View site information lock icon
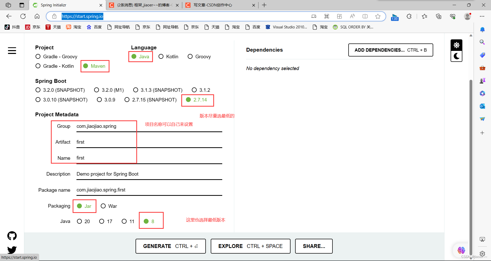Image resolution: width=491 pixels, height=261 pixels. coord(54,16)
